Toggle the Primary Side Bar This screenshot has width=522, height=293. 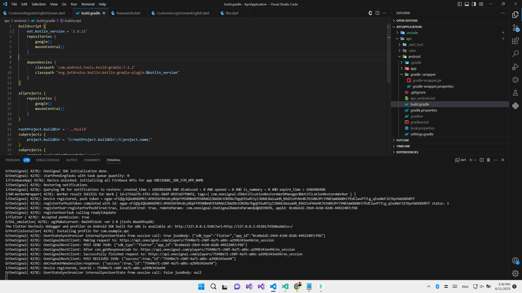[x=459, y=4]
